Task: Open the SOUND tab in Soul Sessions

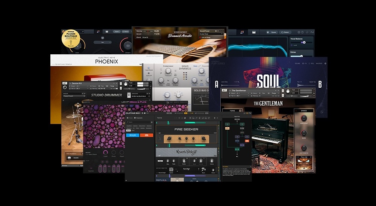Action: click(297, 64)
